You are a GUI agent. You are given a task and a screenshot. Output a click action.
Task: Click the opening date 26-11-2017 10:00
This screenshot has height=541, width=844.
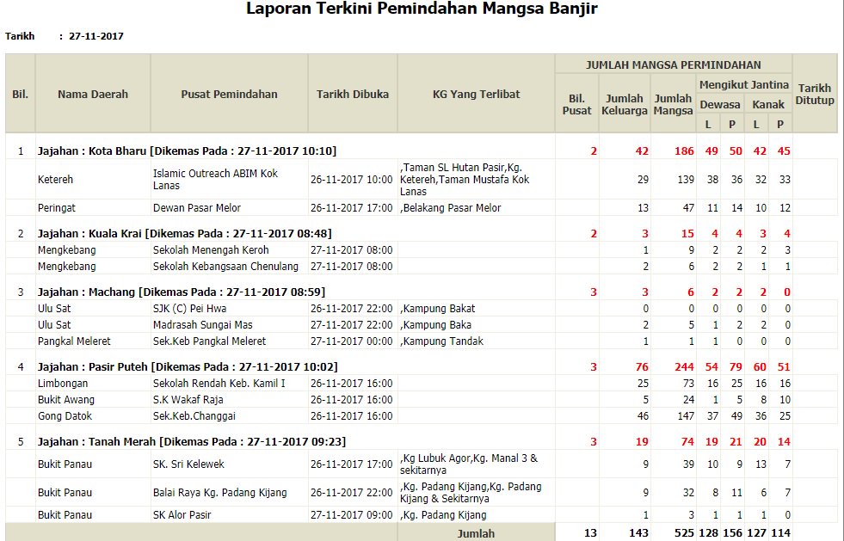[352, 179]
